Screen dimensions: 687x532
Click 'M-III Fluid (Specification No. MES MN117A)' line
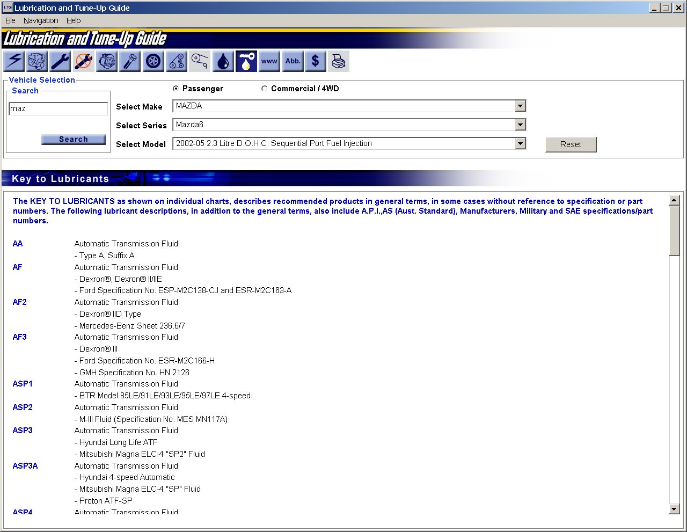151,419
